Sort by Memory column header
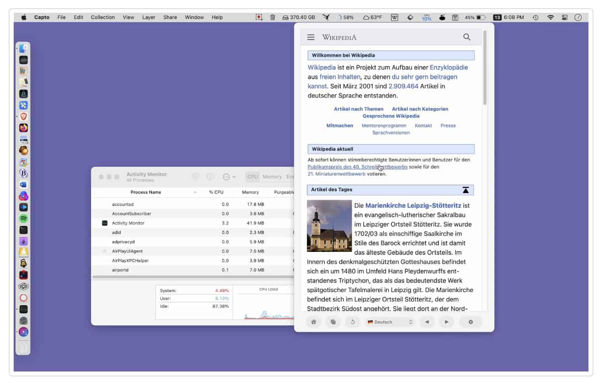Image resolution: width=604 pixels, height=387 pixels. point(250,192)
